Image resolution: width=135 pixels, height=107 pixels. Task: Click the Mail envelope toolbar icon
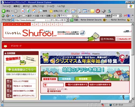coord(73,11)
